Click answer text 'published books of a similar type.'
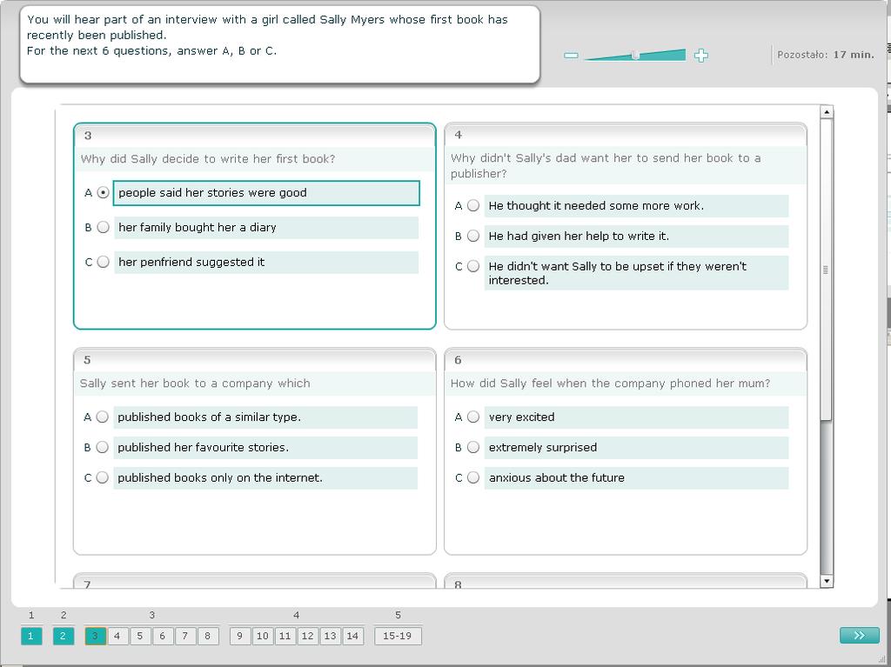The width and height of the screenshot is (891, 667). 209,417
